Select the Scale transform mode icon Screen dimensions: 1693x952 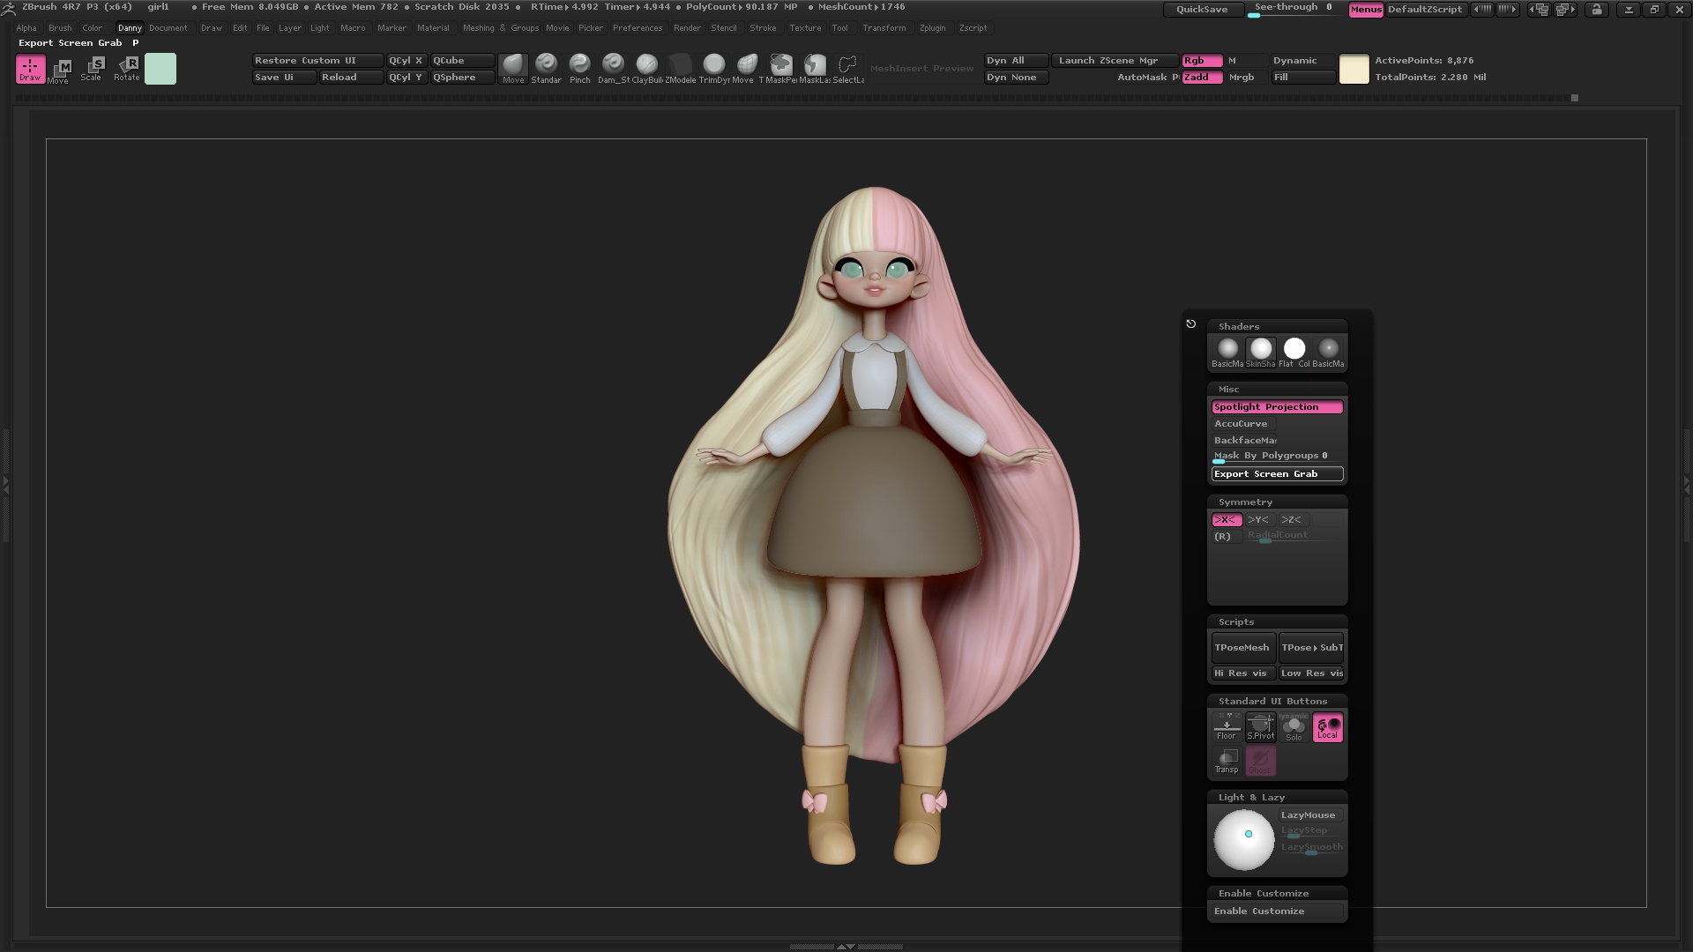tap(93, 69)
